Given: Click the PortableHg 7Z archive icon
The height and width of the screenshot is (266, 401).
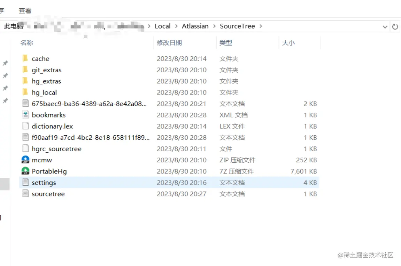Looking at the screenshot, I should 25,171.
